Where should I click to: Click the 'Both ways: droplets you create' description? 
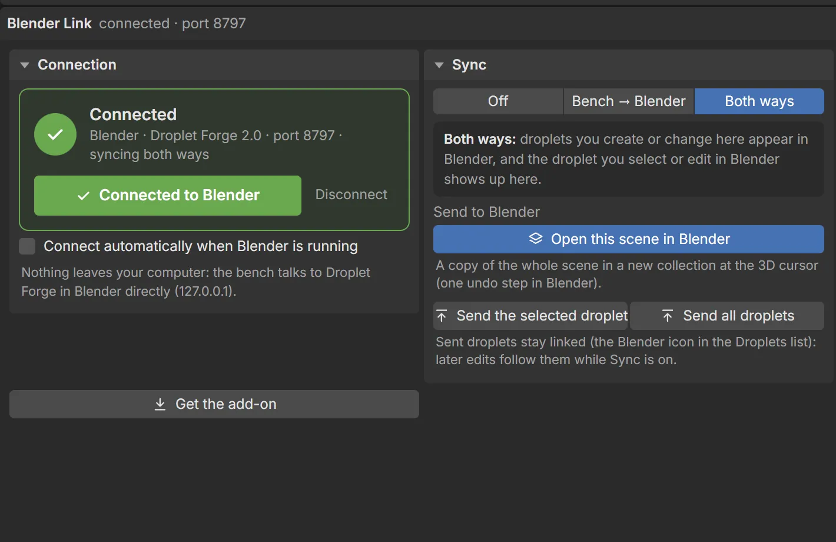pyautogui.click(x=626, y=159)
